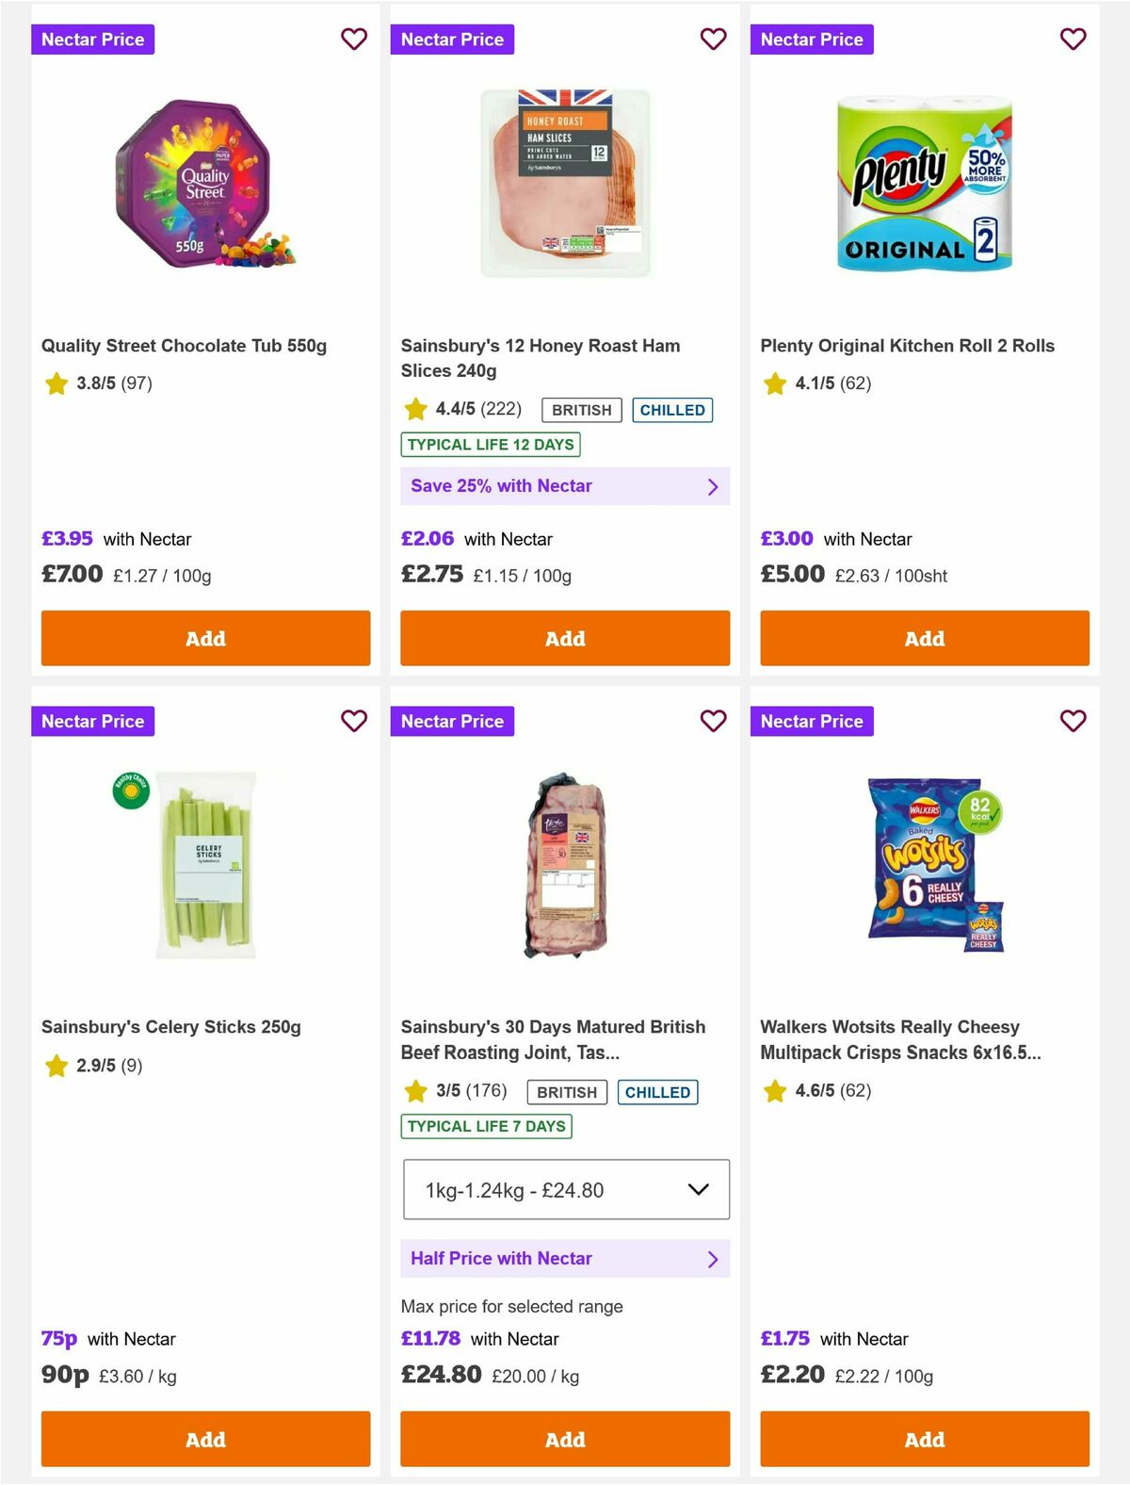Image resolution: width=1130 pixels, height=1485 pixels.
Task: Click the Nectar Price badge on the kitchen roll
Action: coord(813,40)
